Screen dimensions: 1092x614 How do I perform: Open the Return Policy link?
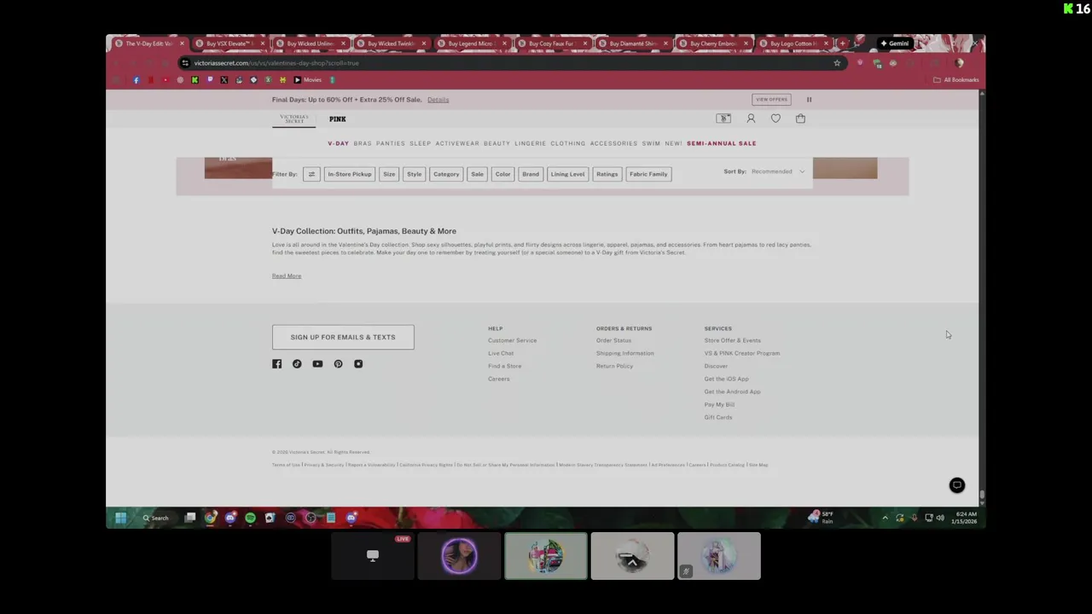[x=614, y=366]
